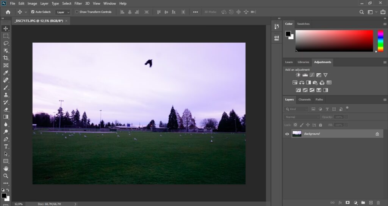The height and width of the screenshot is (206, 388).
Task: Select the Hand tool
Action: (6, 168)
